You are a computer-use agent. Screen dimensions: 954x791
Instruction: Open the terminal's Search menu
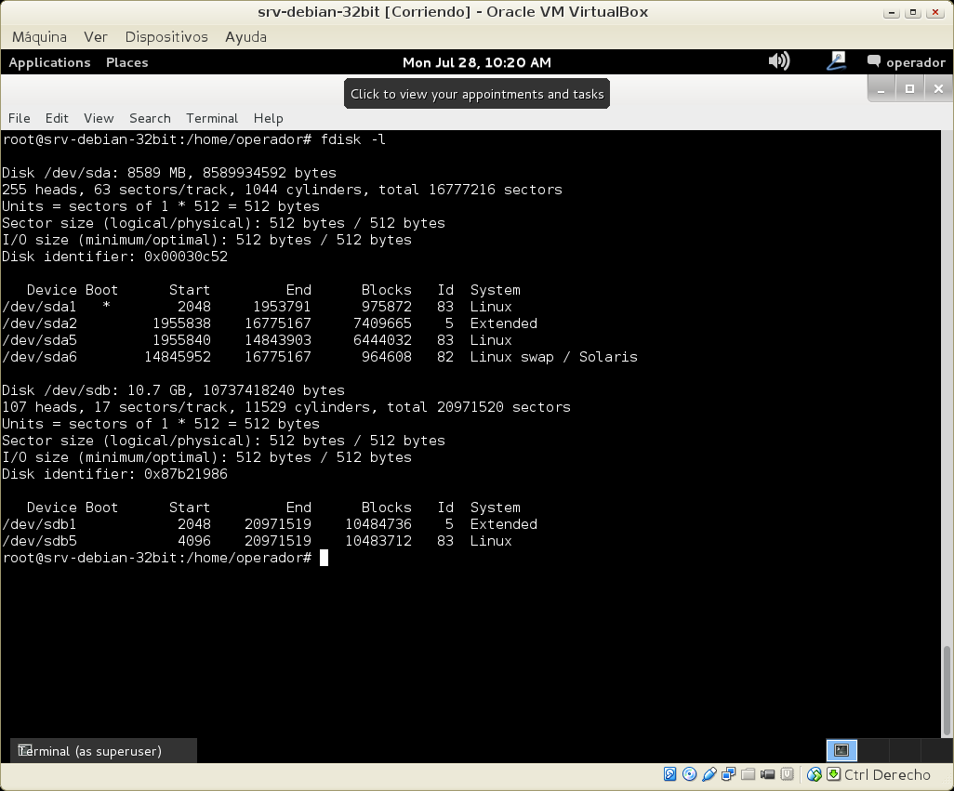(150, 118)
